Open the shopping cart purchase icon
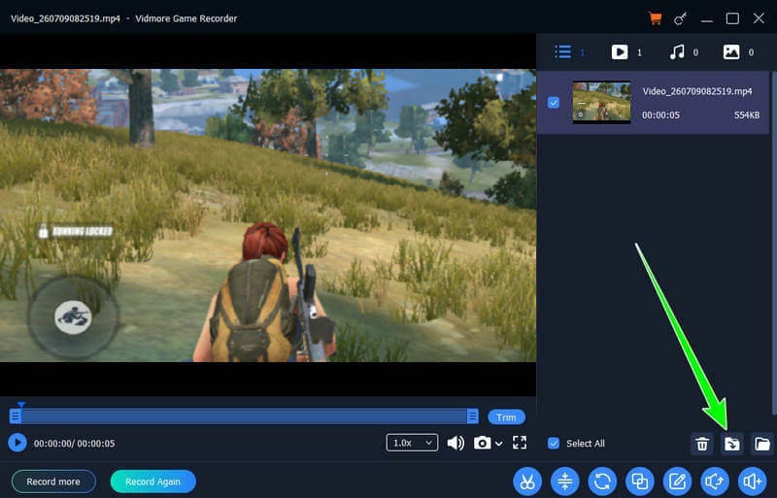The image size is (777, 498). click(x=655, y=18)
